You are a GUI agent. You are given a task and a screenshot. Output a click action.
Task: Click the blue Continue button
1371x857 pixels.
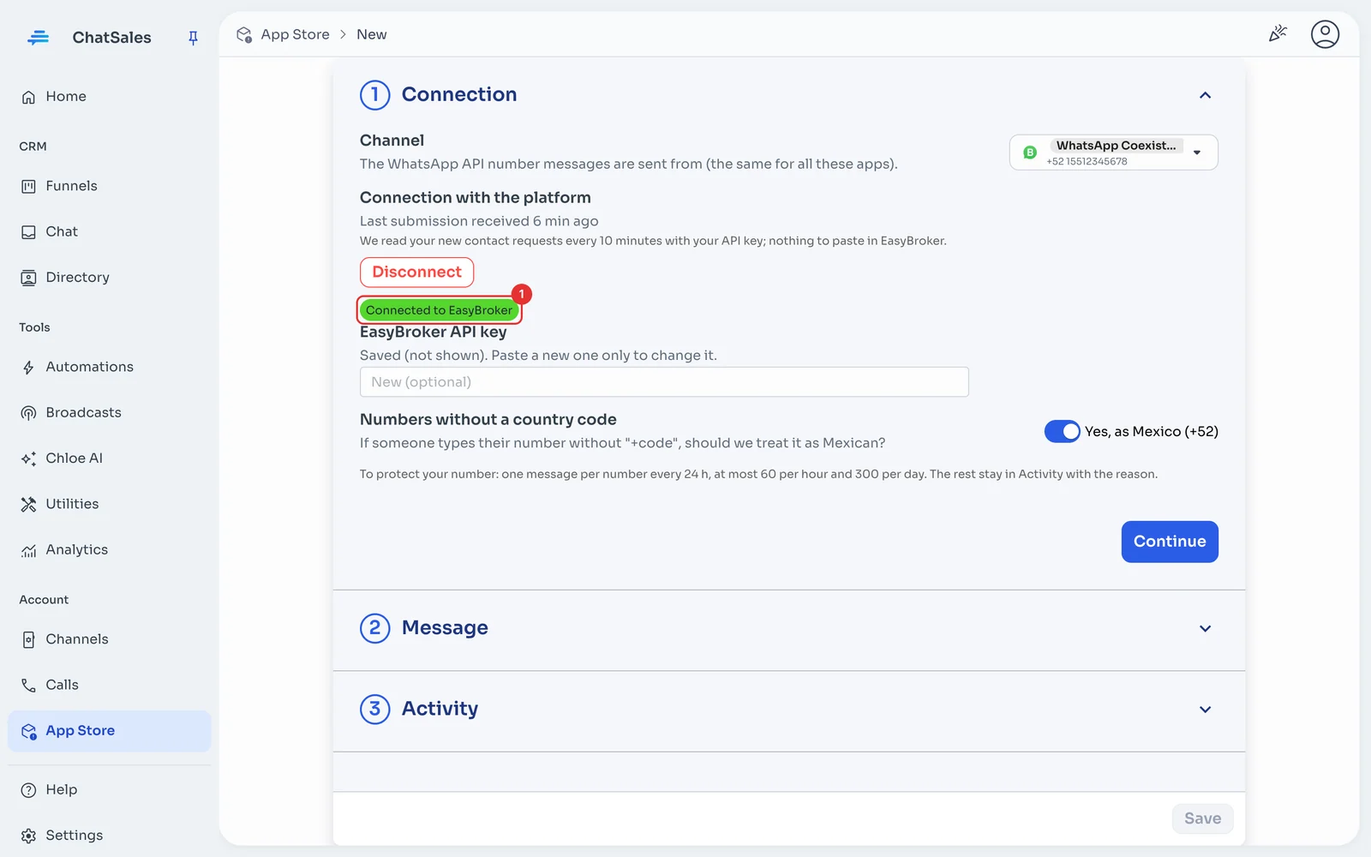pos(1170,542)
